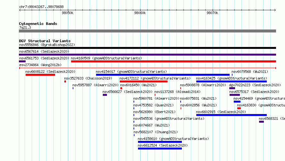This screenshot has height=161, width=285.
Task: Click the purple nsv6568321 variant bar
Action: pyautogui.click(x=261, y=122)
